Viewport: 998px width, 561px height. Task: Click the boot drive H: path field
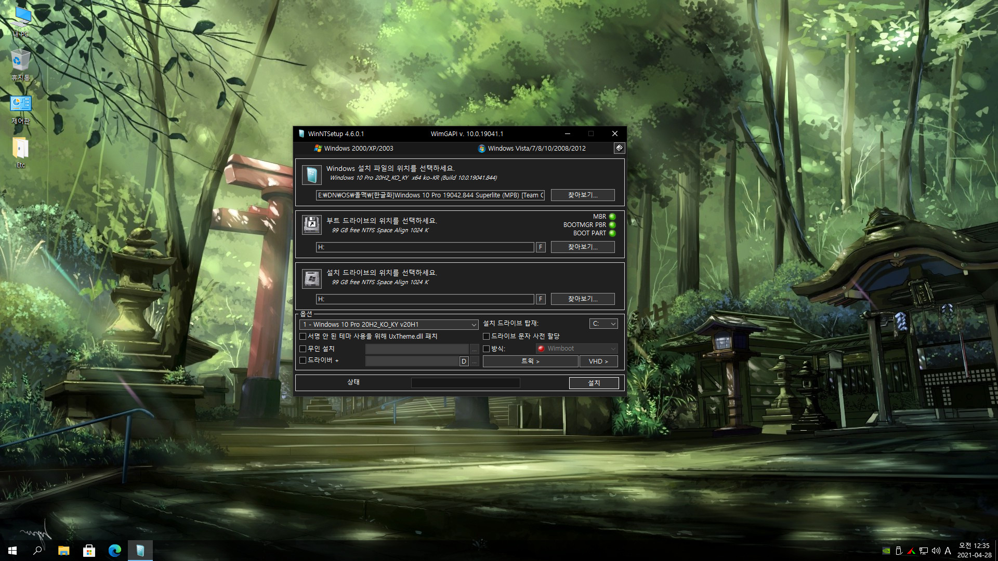(x=425, y=247)
